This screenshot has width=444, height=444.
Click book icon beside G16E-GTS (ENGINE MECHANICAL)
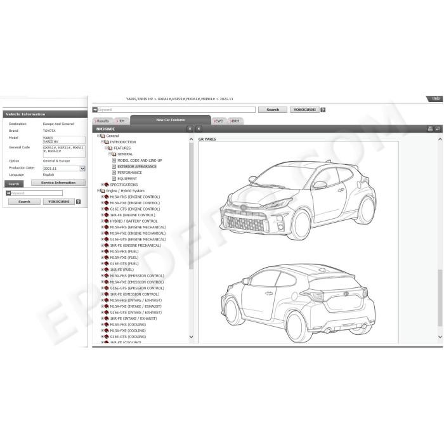coord(107,239)
